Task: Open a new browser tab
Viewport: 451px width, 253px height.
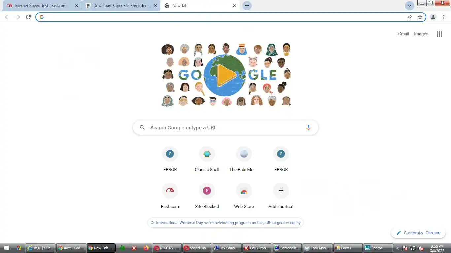Action: click(x=247, y=6)
